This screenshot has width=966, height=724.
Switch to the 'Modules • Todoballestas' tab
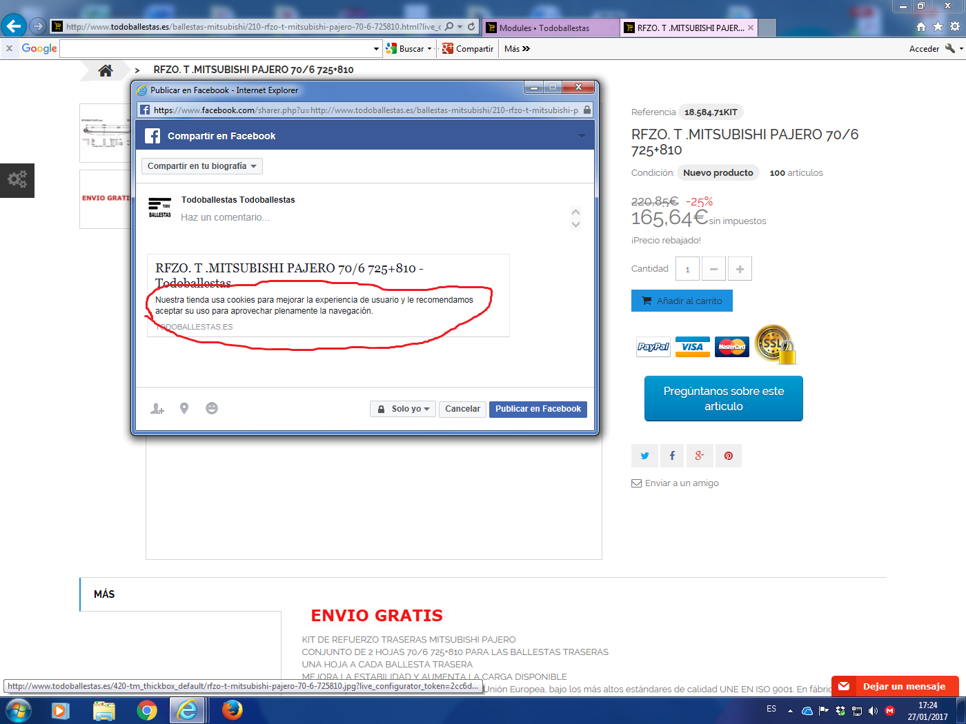pyautogui.click(x=551, y=28)
